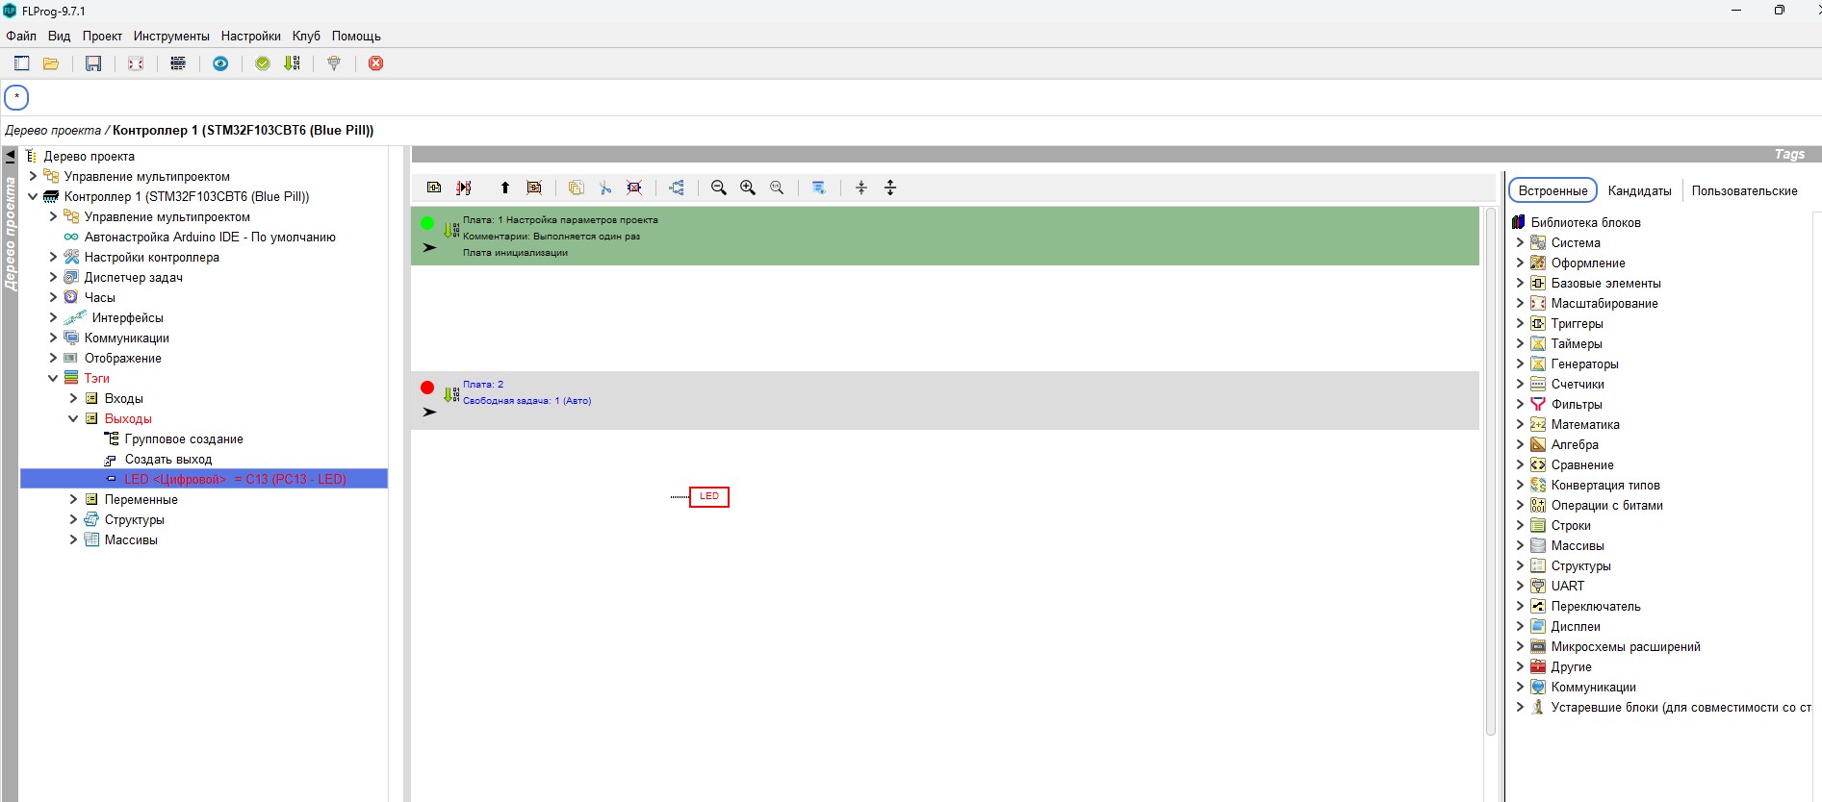This screenshot has width=1822, height=802.
Task: Click the open project folder icon
Action: (x=52, y=63)
